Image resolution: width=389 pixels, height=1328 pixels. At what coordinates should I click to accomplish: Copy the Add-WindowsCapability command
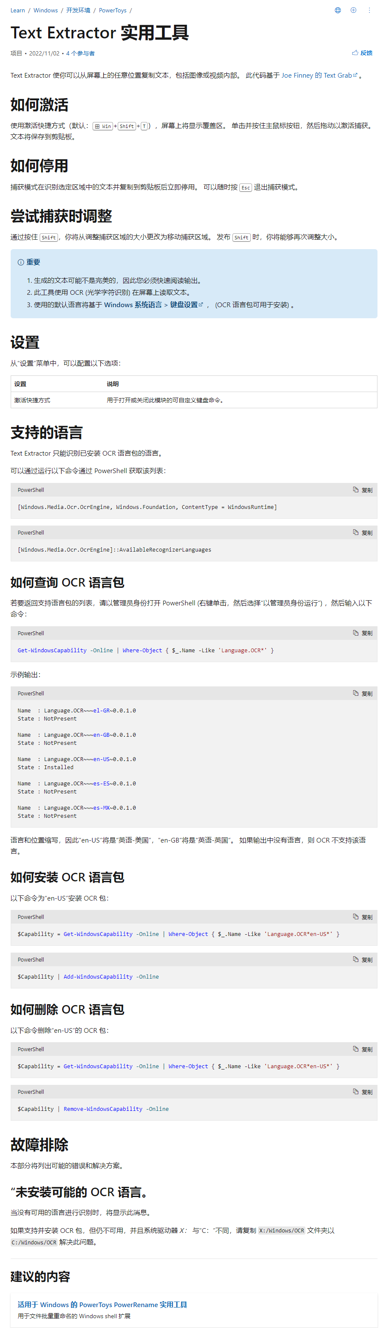click(x=363, y=959)
